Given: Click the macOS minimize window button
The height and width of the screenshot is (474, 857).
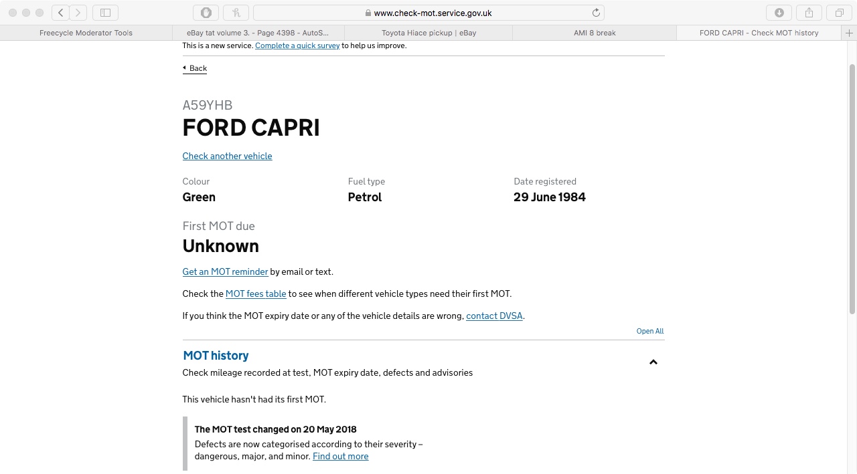Looking at the screenshot, I should (26, 13).
